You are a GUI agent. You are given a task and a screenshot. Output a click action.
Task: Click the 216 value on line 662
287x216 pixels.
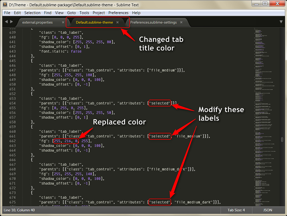click(68, 141)
